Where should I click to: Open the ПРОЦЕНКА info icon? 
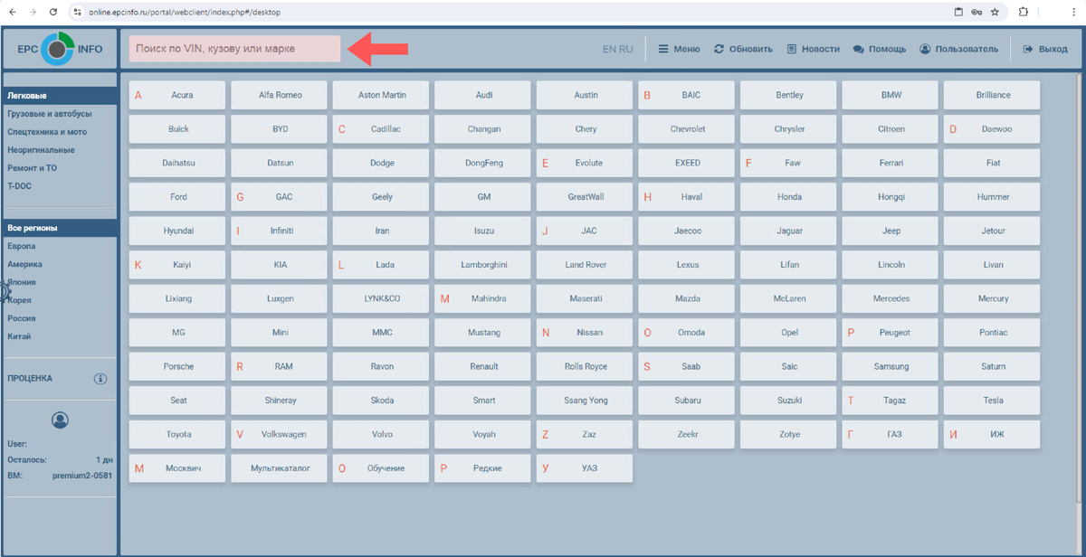click(x=100, y=379)
